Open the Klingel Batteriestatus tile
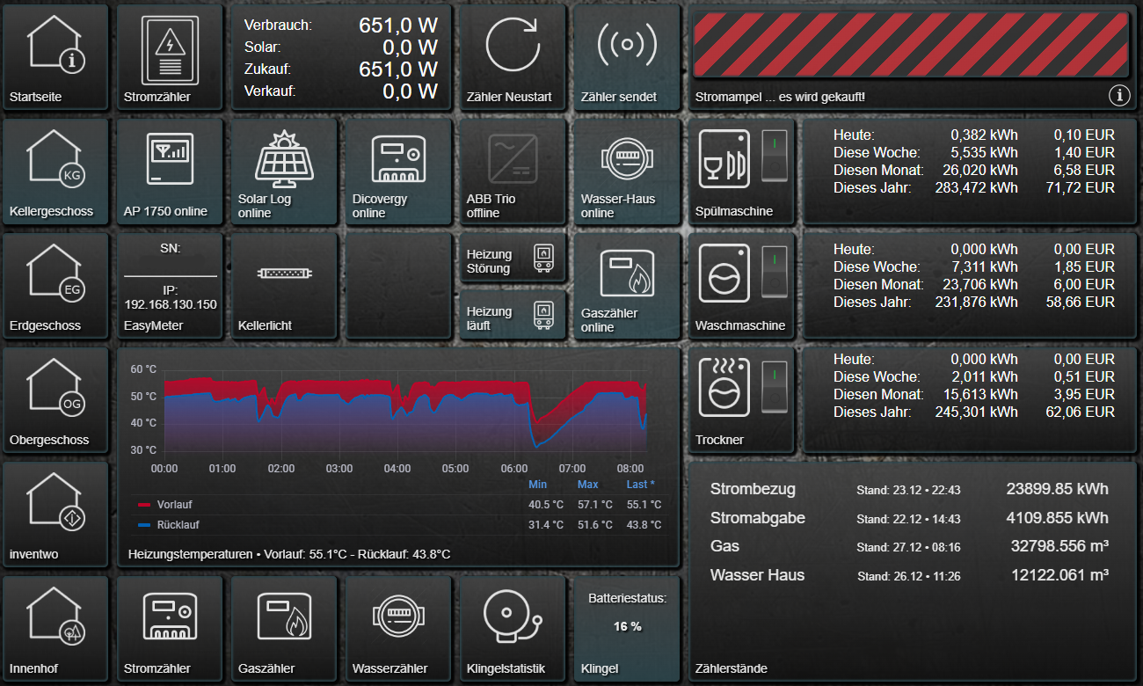 coord(627,629)
